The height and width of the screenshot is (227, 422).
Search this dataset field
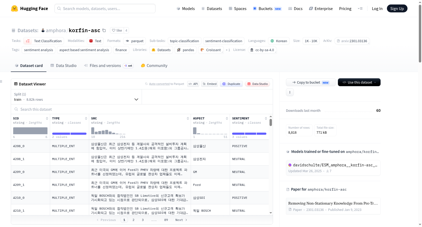(x=142, y=109)
